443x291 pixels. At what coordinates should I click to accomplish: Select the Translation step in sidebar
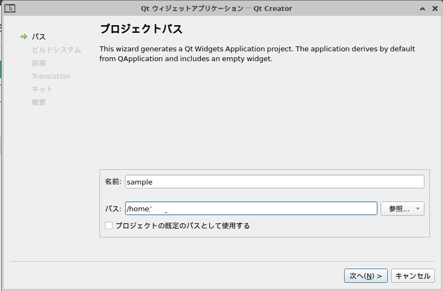[51, 76]
